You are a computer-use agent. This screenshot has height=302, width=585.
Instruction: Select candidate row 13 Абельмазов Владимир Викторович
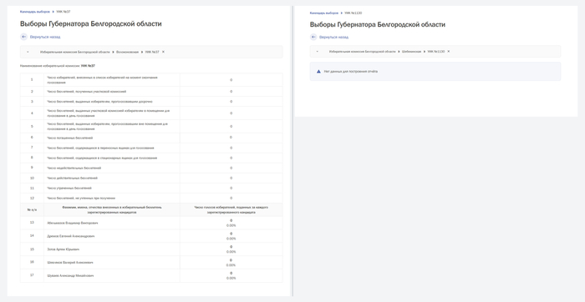pyautogui.click(x=151, y=223)
